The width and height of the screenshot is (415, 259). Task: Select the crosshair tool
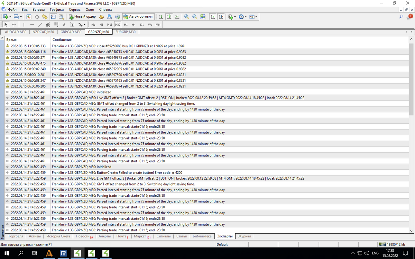(14, 24)
